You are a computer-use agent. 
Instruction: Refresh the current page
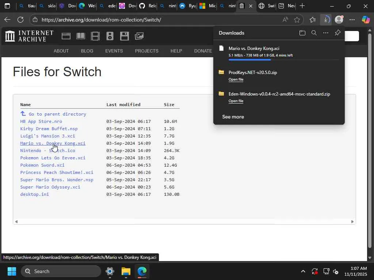20,20
